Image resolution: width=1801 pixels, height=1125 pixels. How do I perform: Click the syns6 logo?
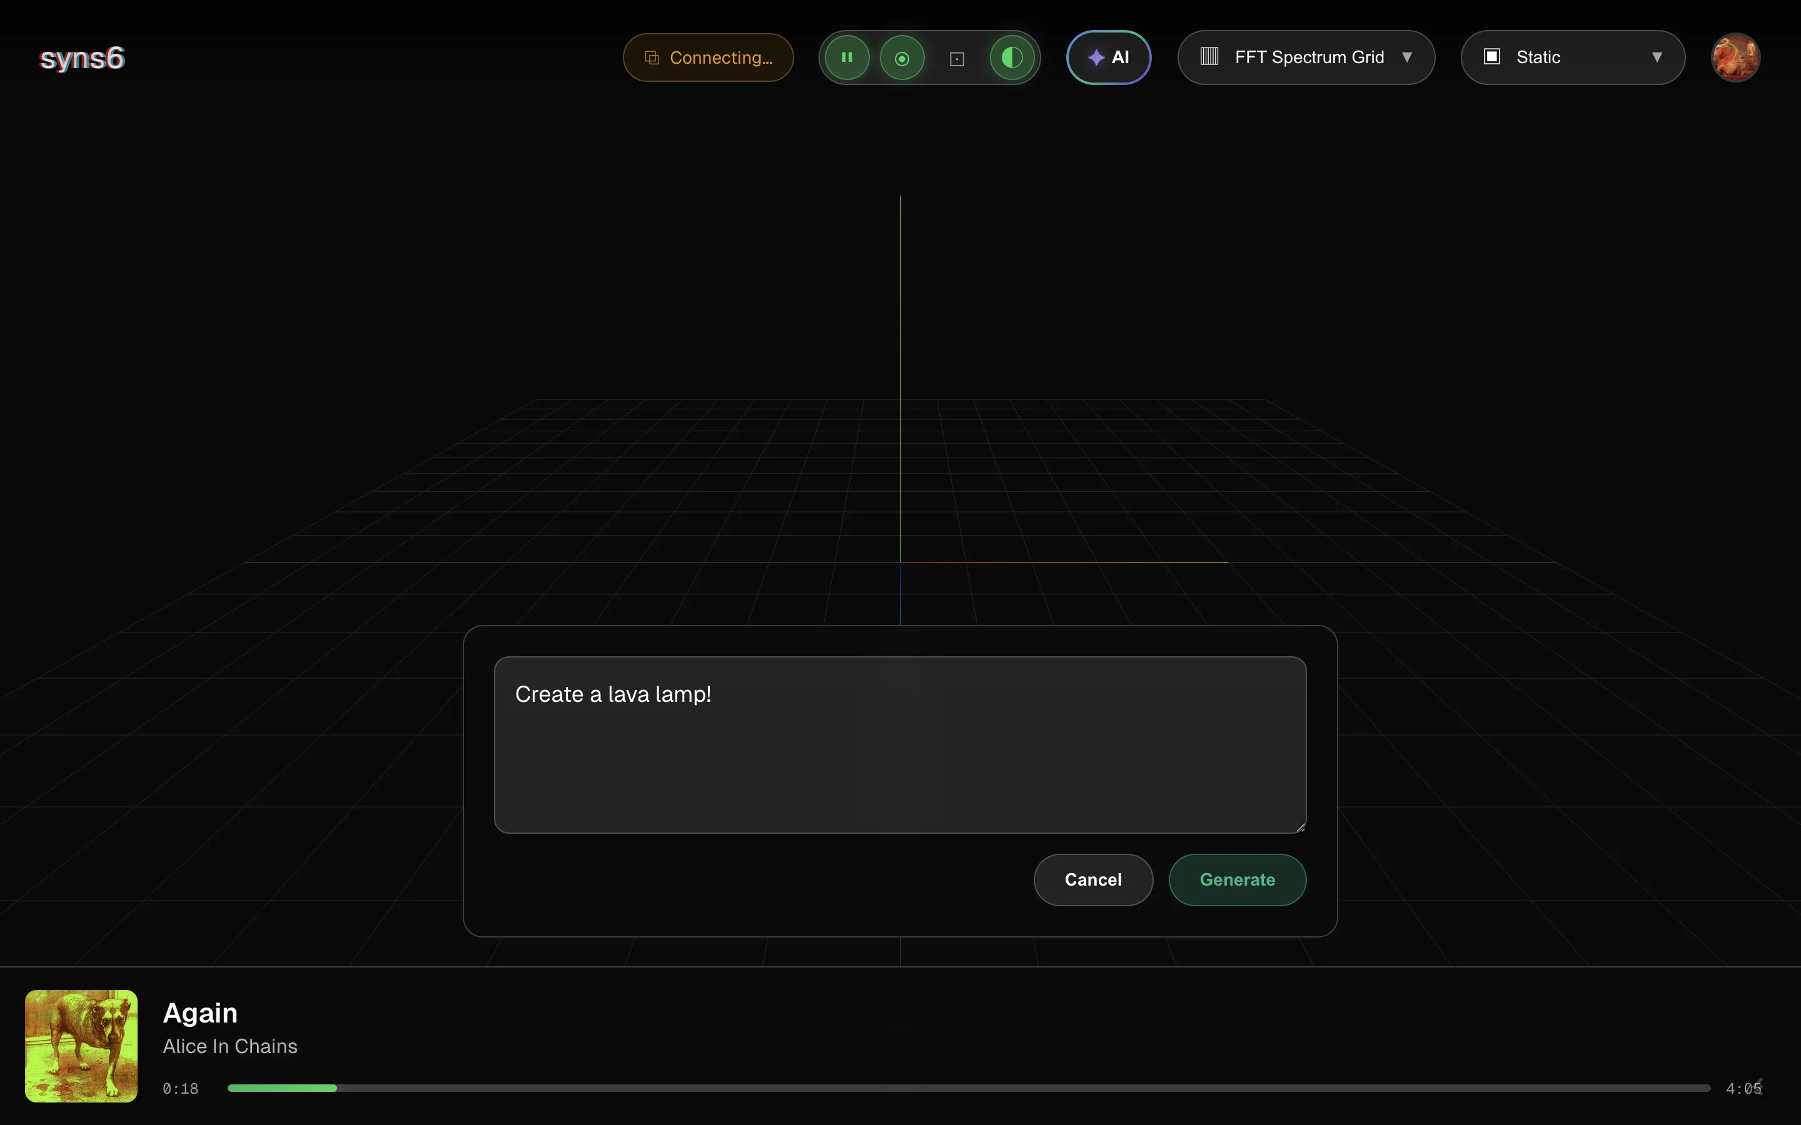coord(81,58)
